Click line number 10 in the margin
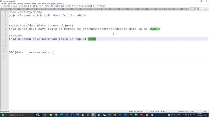 pyautogui.click(x=5, y=42)
